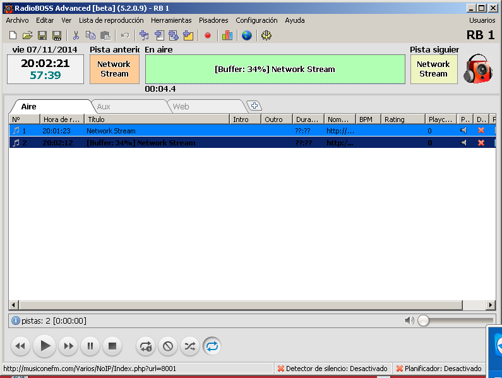This screenshot has width=502, height=378.
Task: Click the Save As second floppy disk icon
Action: [x=57, y=35]
